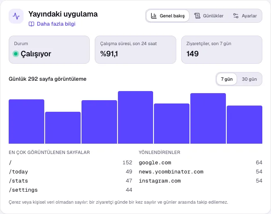Click the Ziyaretçiler son 7 gün card

coord(222,50)
